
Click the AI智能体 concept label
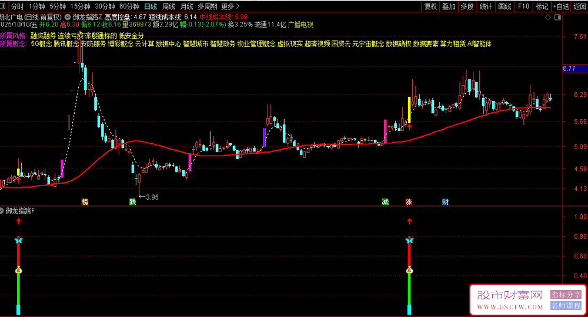[x=479, y=44]
